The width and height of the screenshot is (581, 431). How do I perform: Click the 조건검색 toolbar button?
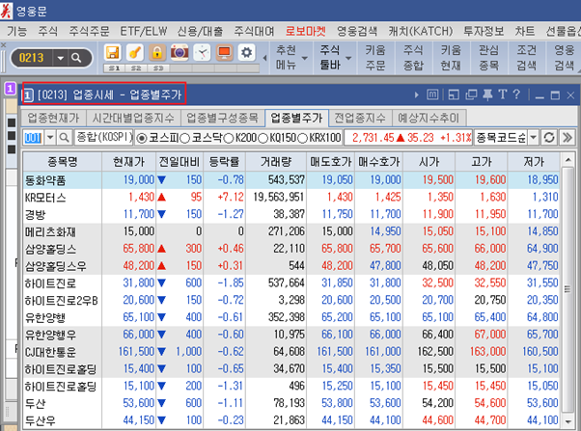click(526, 58)
